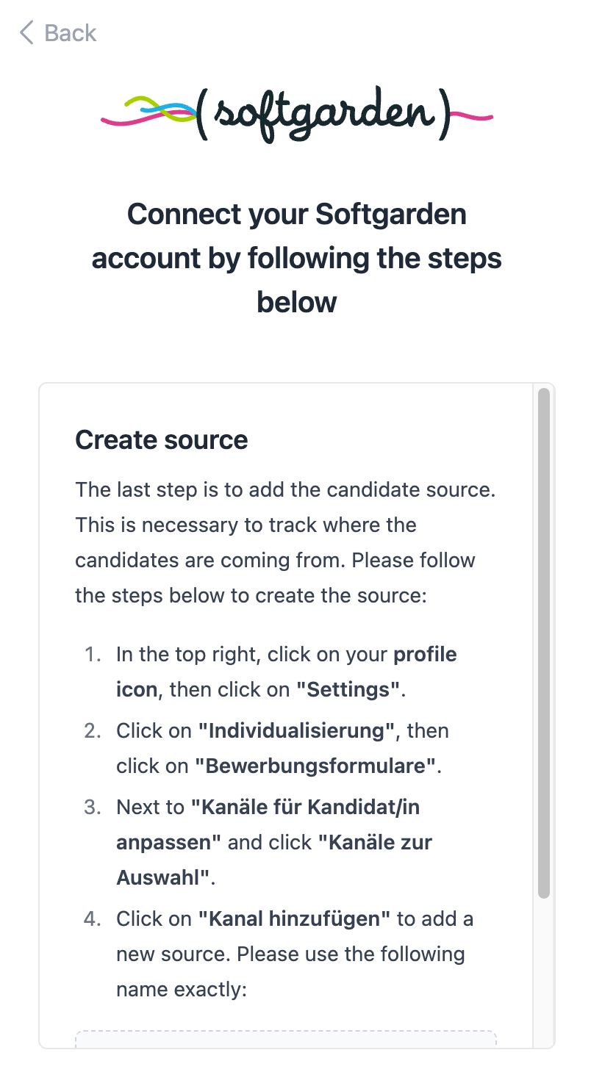Click the bold "Kanal hinzufügen" text
591x1086 pixels.
point(294,919)
